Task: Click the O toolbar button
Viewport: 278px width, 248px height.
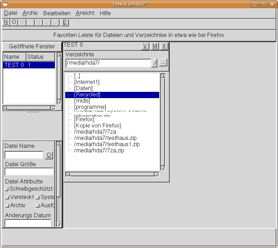Action: coord(14,22)
